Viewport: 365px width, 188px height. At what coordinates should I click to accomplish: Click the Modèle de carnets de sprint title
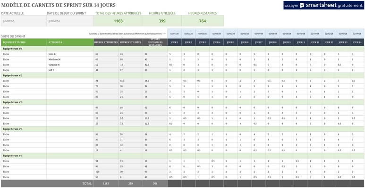click(58, 5)
